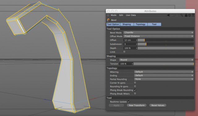Click the Offset slider track

click(x=166, y=40)
